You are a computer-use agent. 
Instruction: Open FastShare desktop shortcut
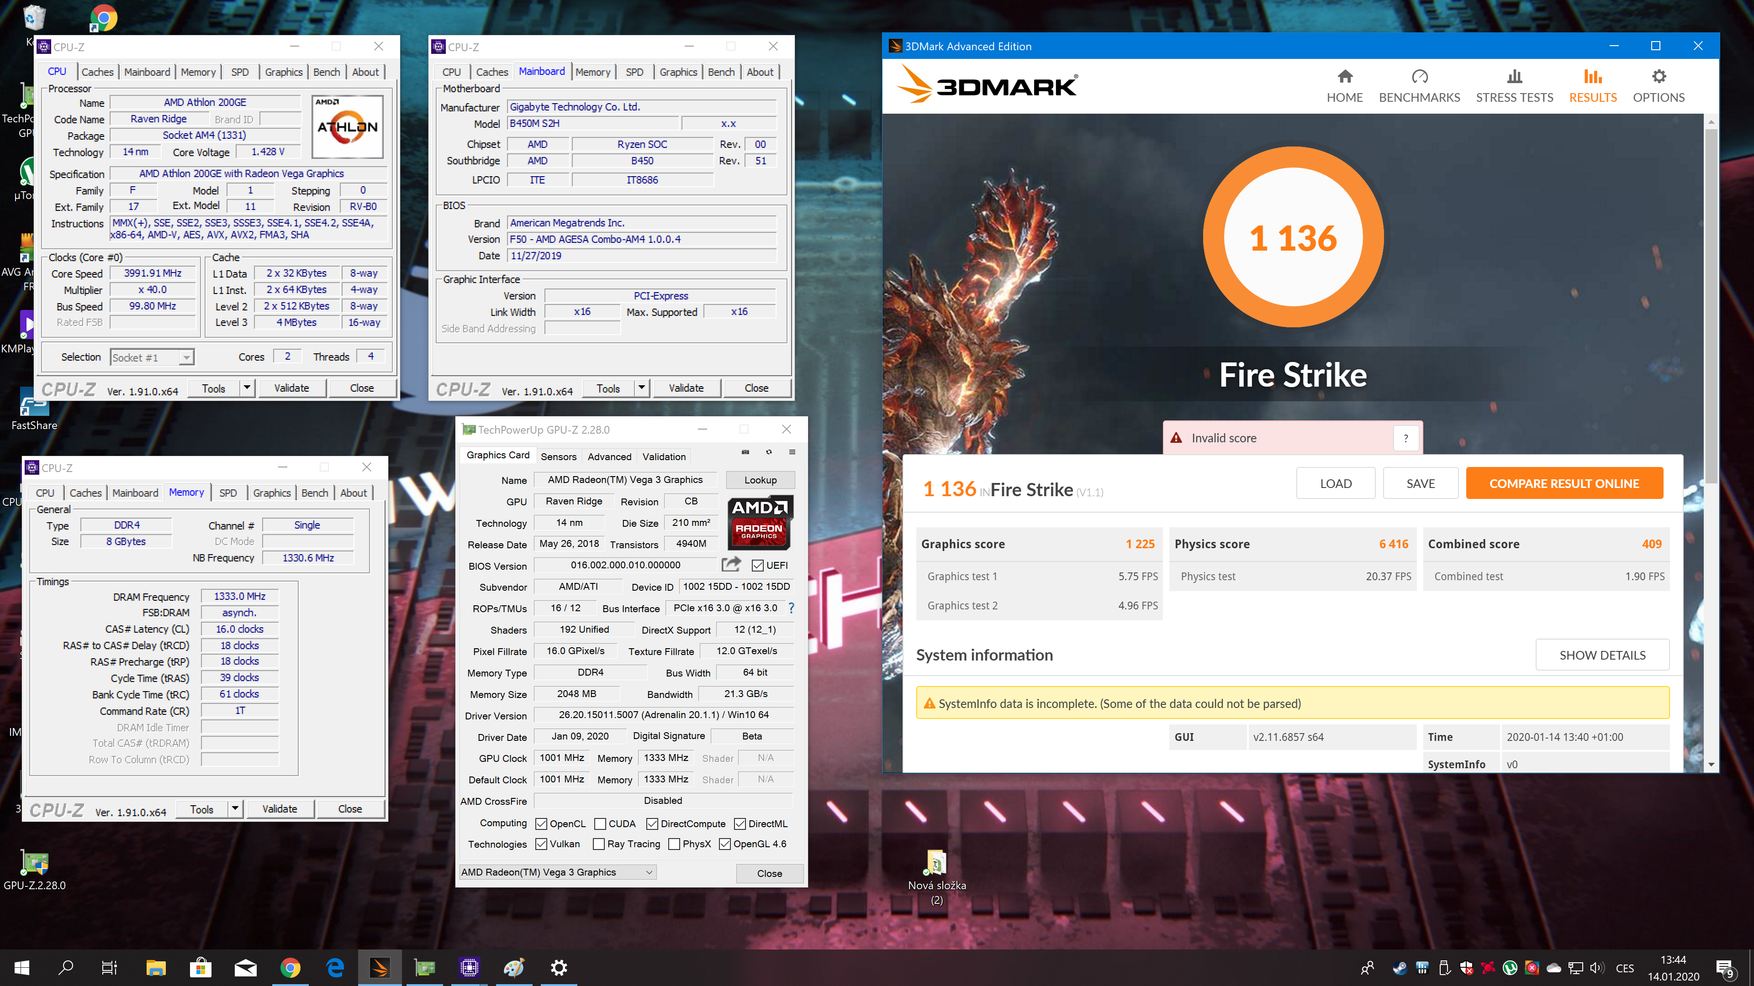(x=34, y=409)
